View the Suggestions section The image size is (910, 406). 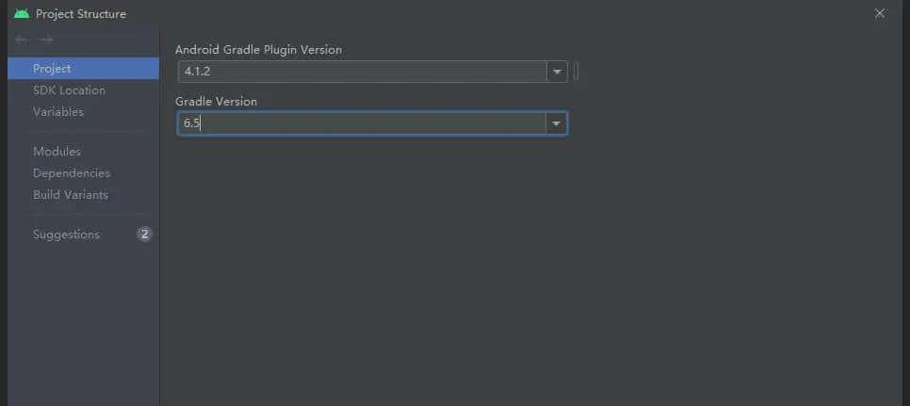point(66,235)
